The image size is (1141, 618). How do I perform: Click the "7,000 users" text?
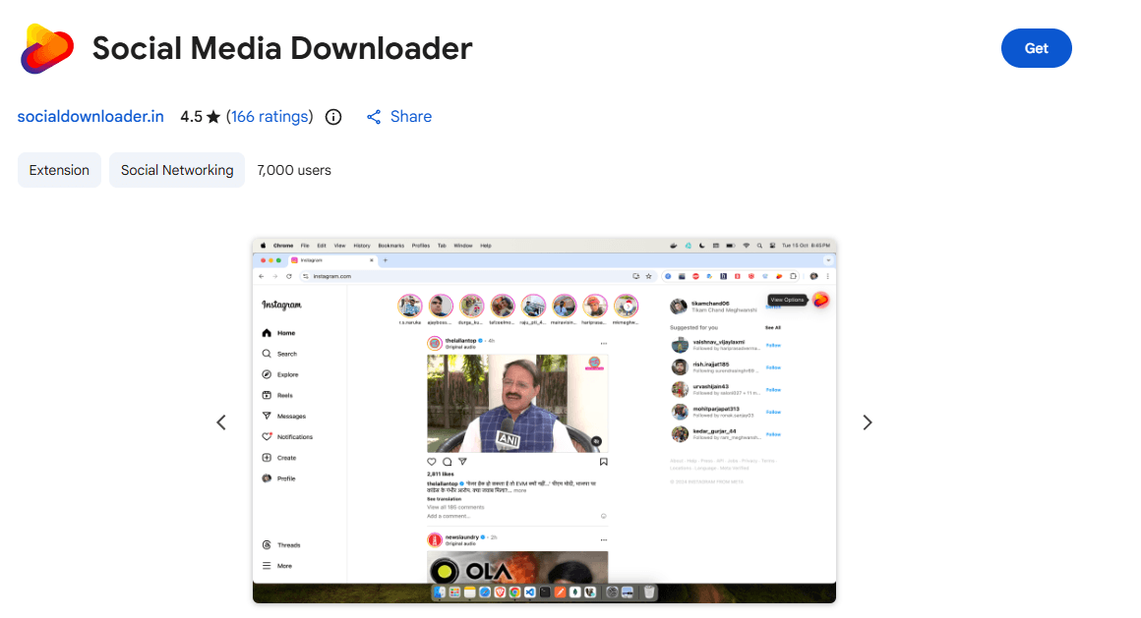(x=294, y=170)
